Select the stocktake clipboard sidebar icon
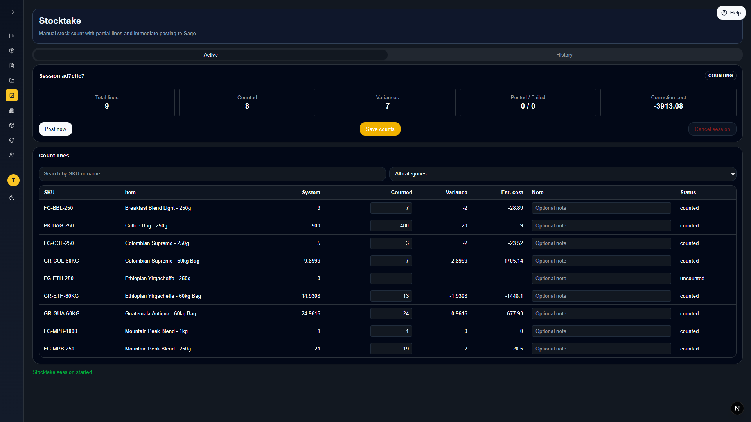The image size is (751, 422). tap(12, 95)
